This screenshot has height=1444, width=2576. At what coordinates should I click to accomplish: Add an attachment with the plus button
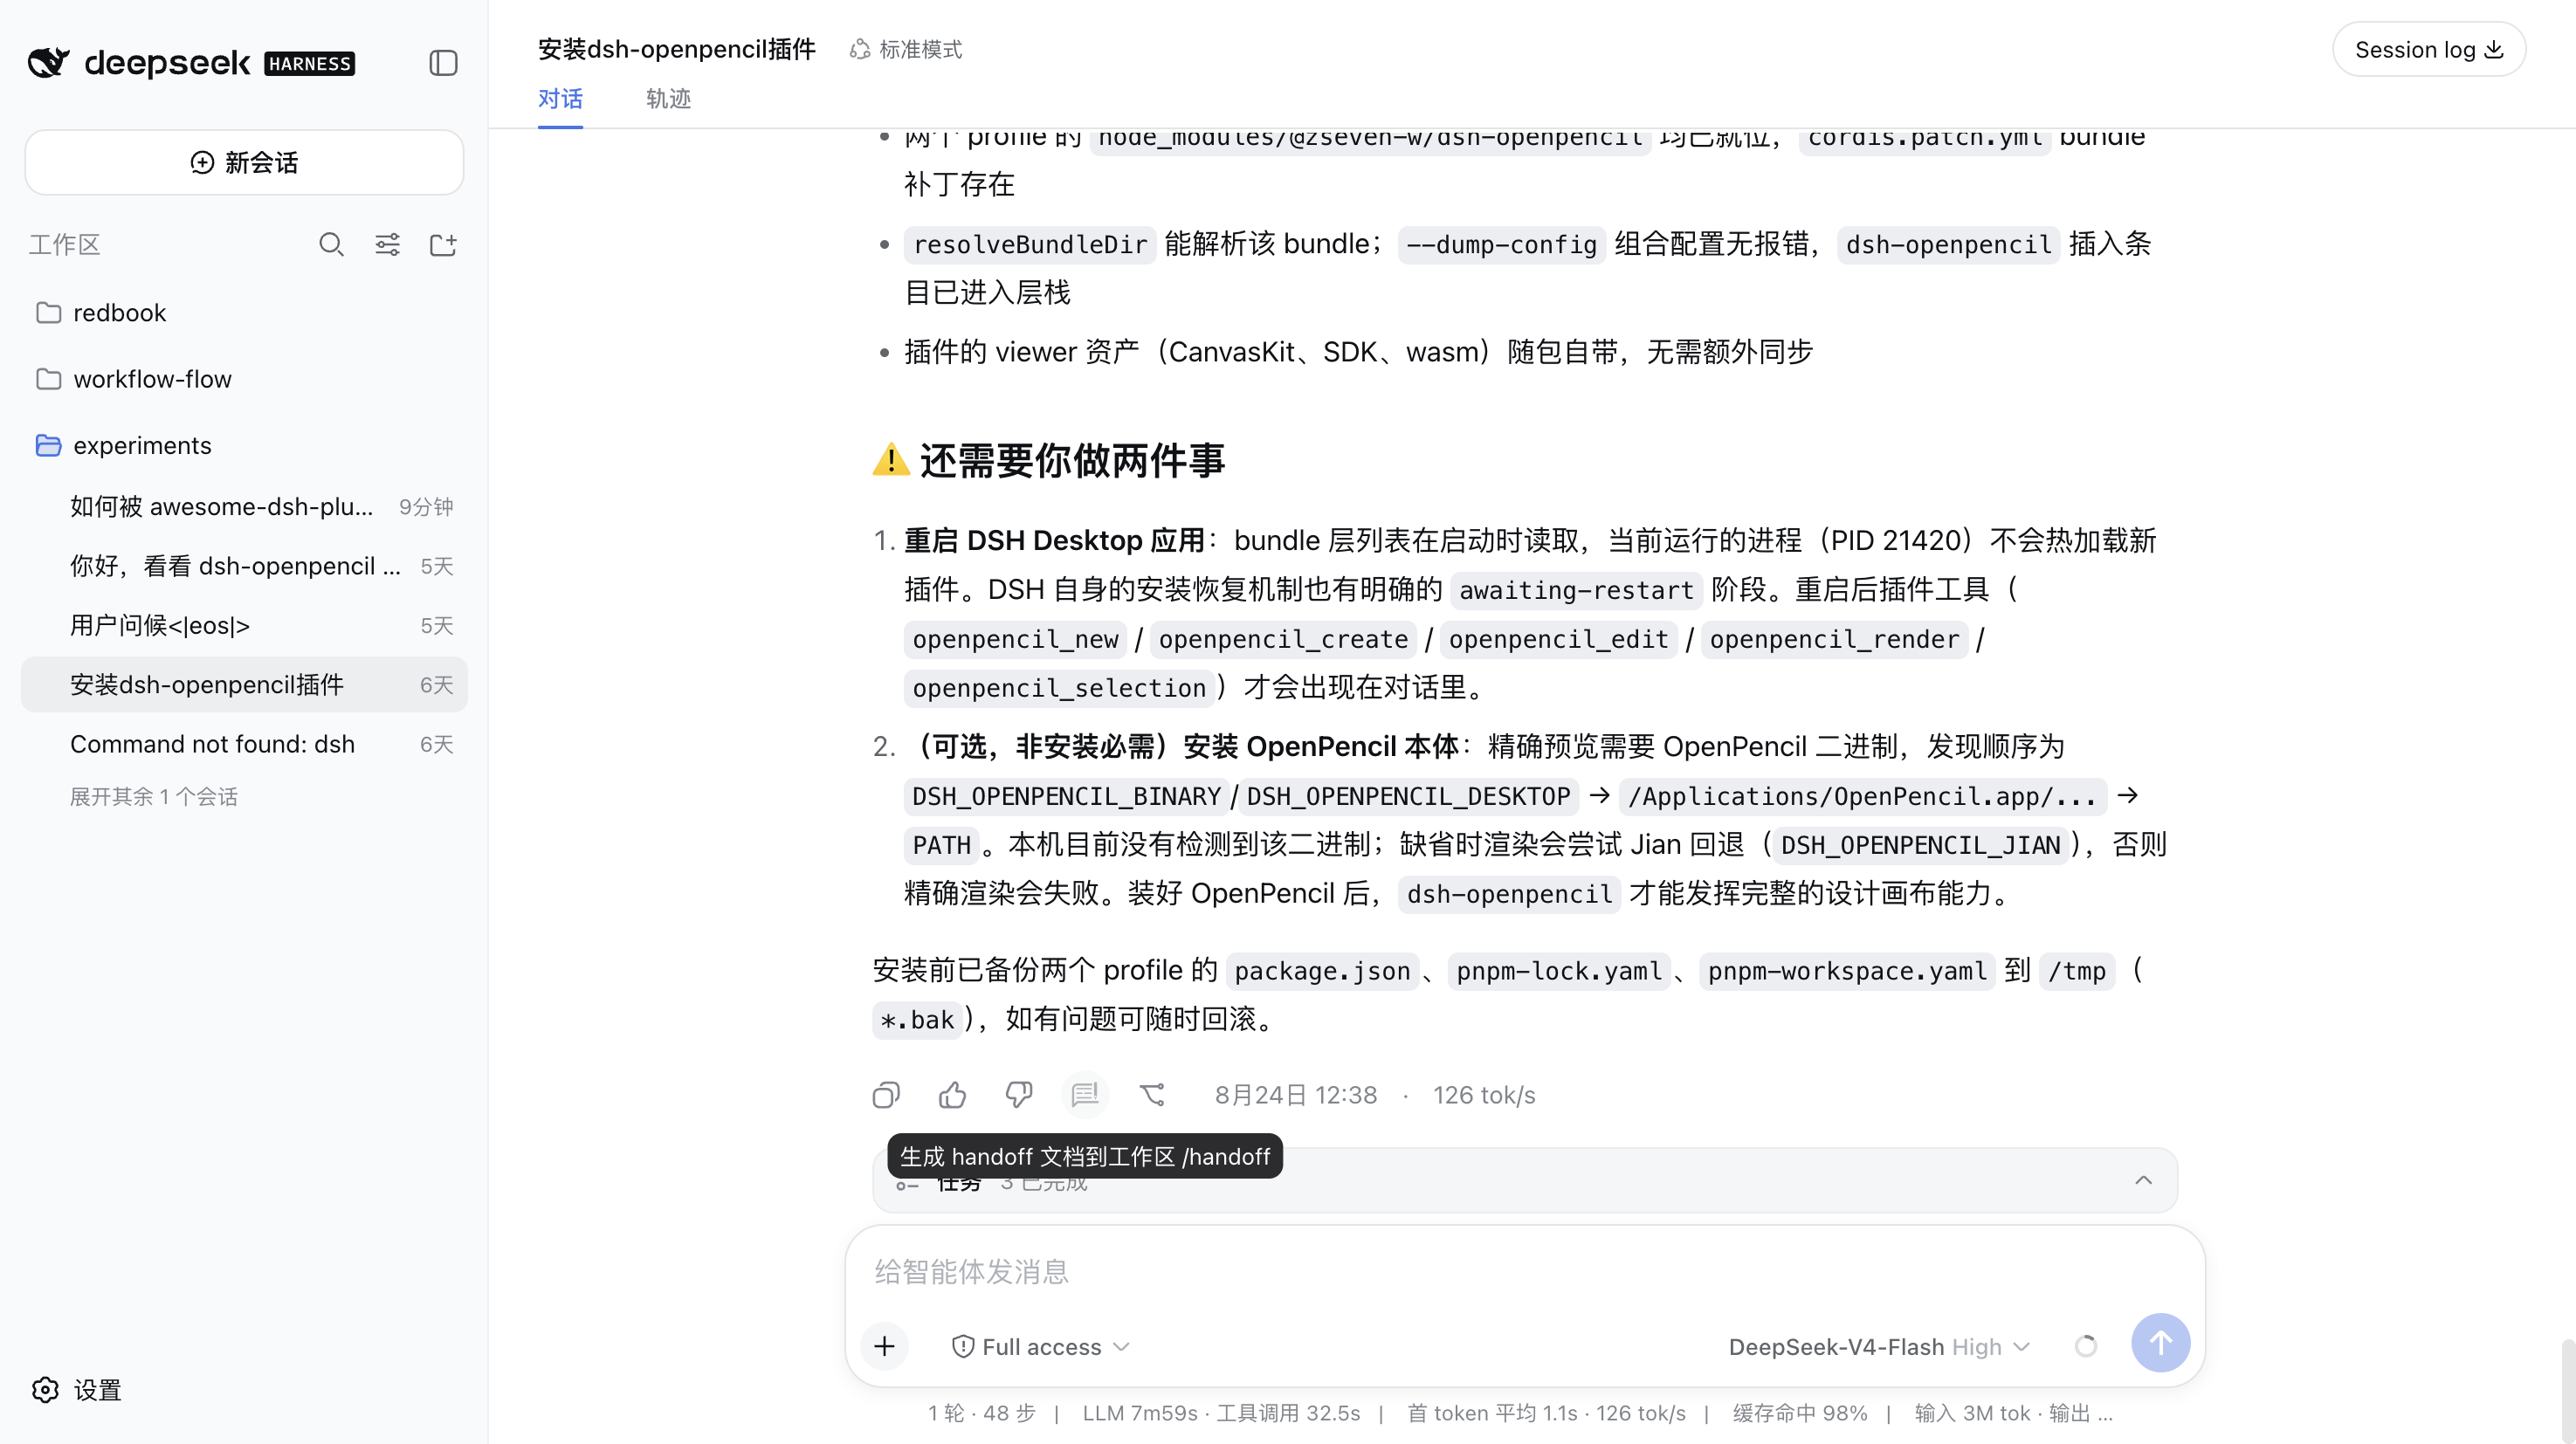884,1346
